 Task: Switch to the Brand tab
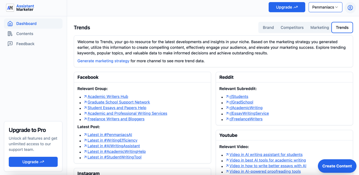point(268,28)
